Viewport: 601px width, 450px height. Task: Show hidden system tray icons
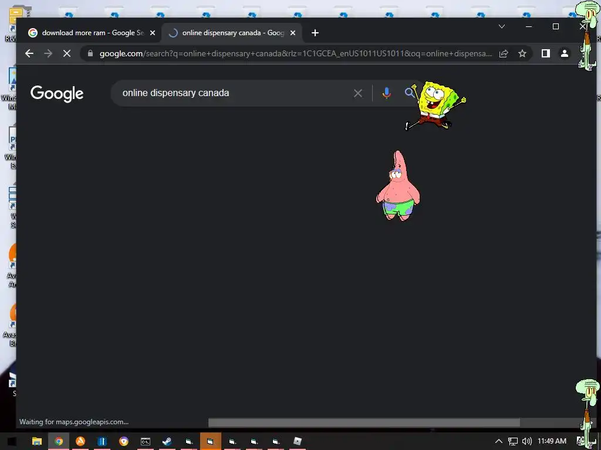click(x=498, y=441)
